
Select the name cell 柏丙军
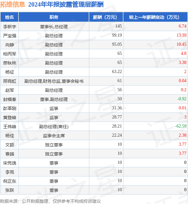click(10, 54)
